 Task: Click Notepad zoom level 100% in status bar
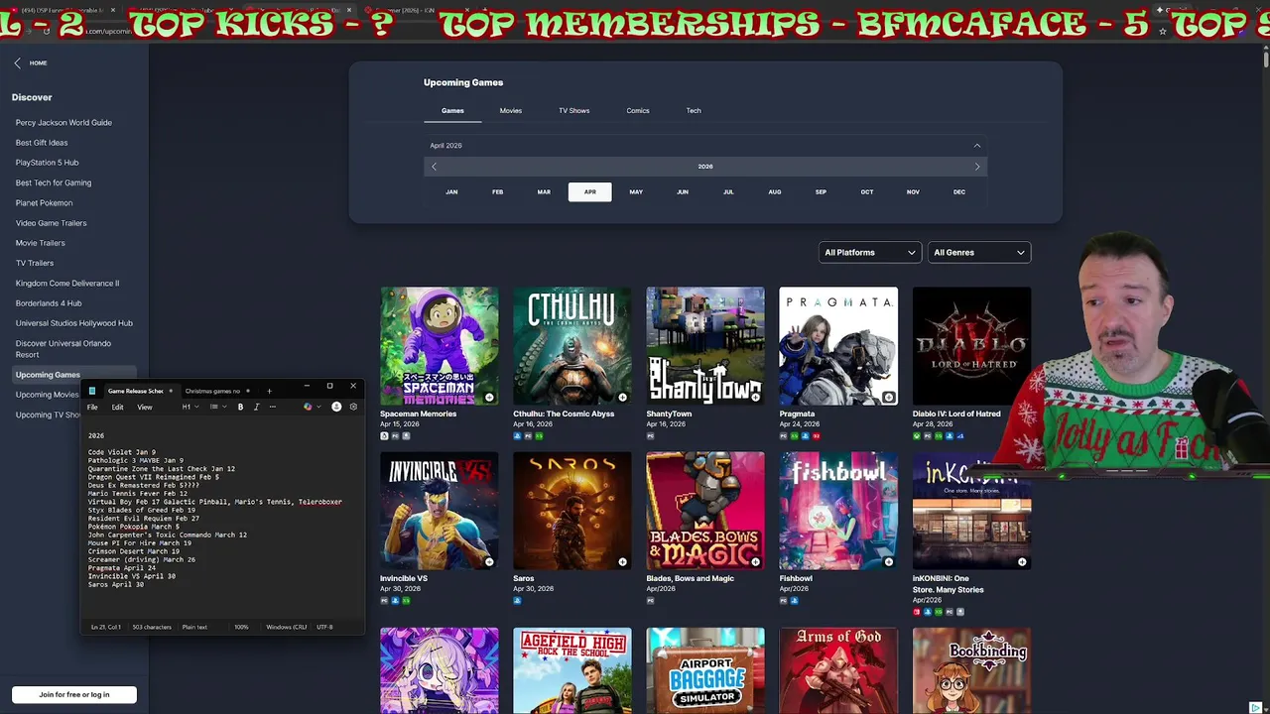coord(241,627)
